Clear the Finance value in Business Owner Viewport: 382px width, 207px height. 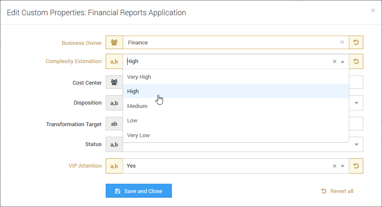click(x=342, y=42)
